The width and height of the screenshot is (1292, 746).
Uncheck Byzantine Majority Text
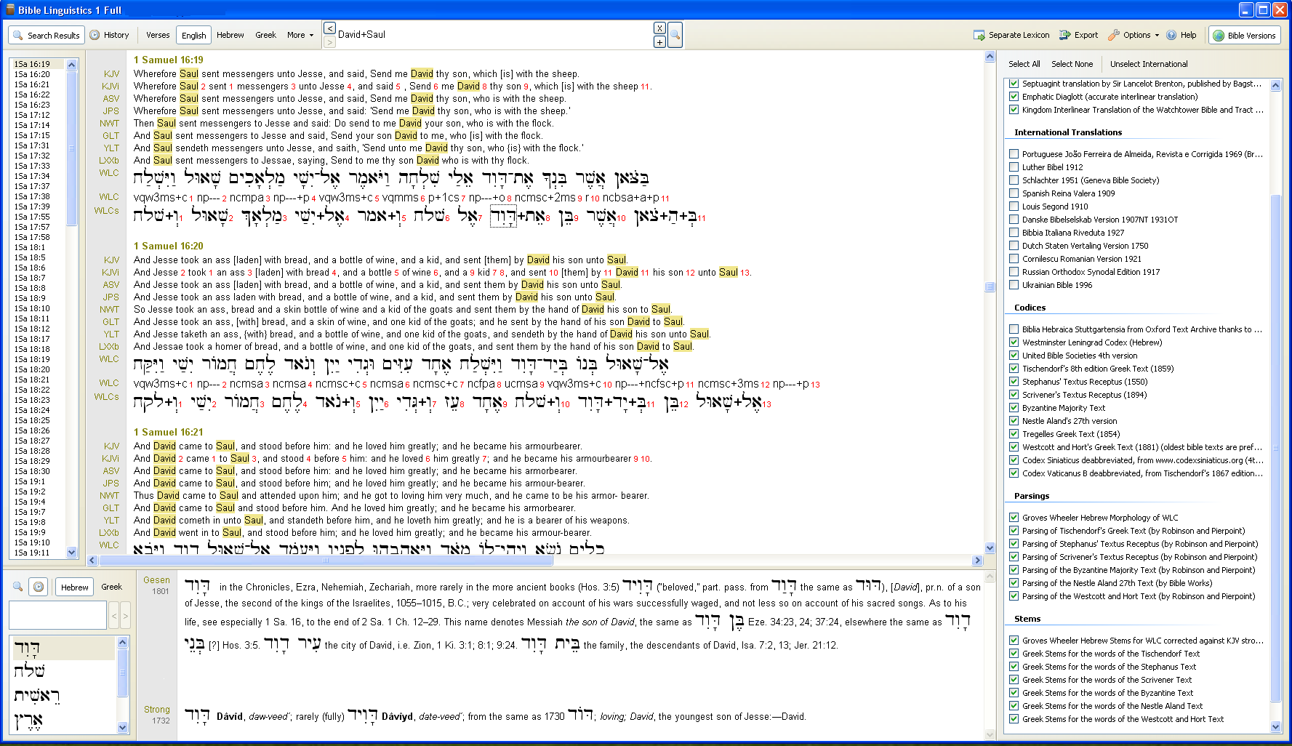pos(1014,408)
